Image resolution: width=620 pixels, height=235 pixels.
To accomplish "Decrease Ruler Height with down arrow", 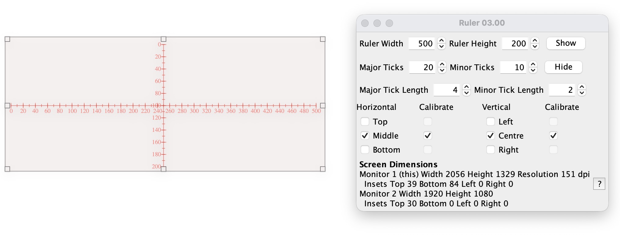I will click(x=535, y=46).
